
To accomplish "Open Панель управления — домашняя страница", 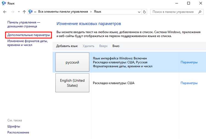I will 24,24.
